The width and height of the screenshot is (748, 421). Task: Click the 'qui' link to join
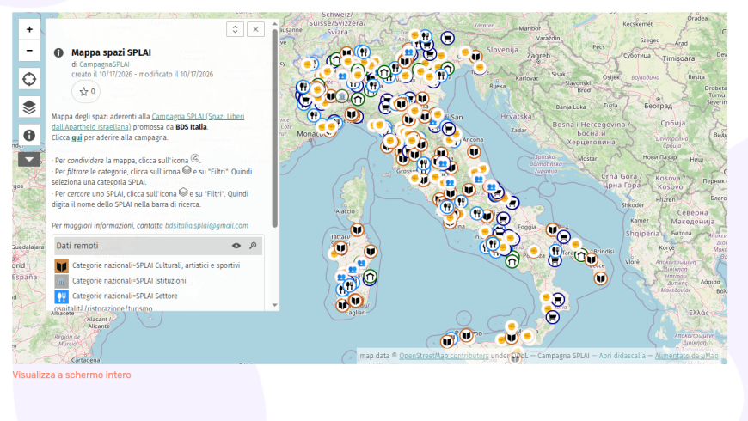click(77, 137)
